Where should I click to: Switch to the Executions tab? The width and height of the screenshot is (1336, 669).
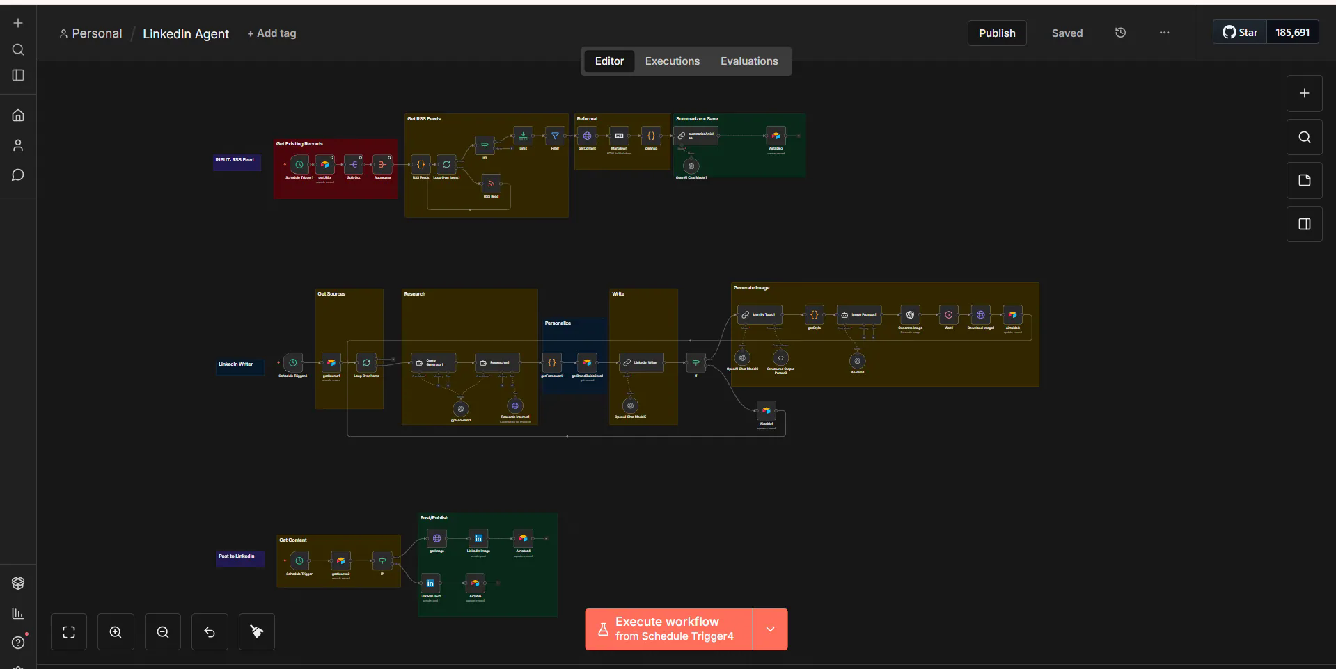point(672,61)
